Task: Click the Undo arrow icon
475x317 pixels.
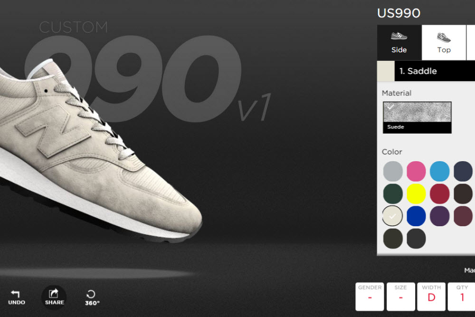Action: tap(15, 293)
